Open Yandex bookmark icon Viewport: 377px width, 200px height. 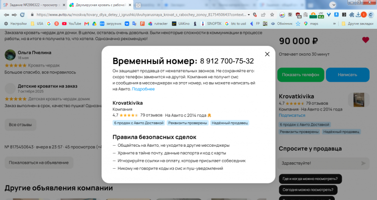tap(56, 23)
